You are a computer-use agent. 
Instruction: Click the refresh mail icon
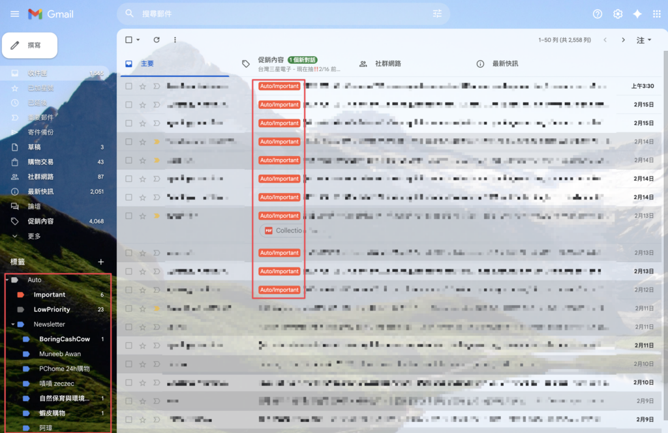tap(157, 40)
